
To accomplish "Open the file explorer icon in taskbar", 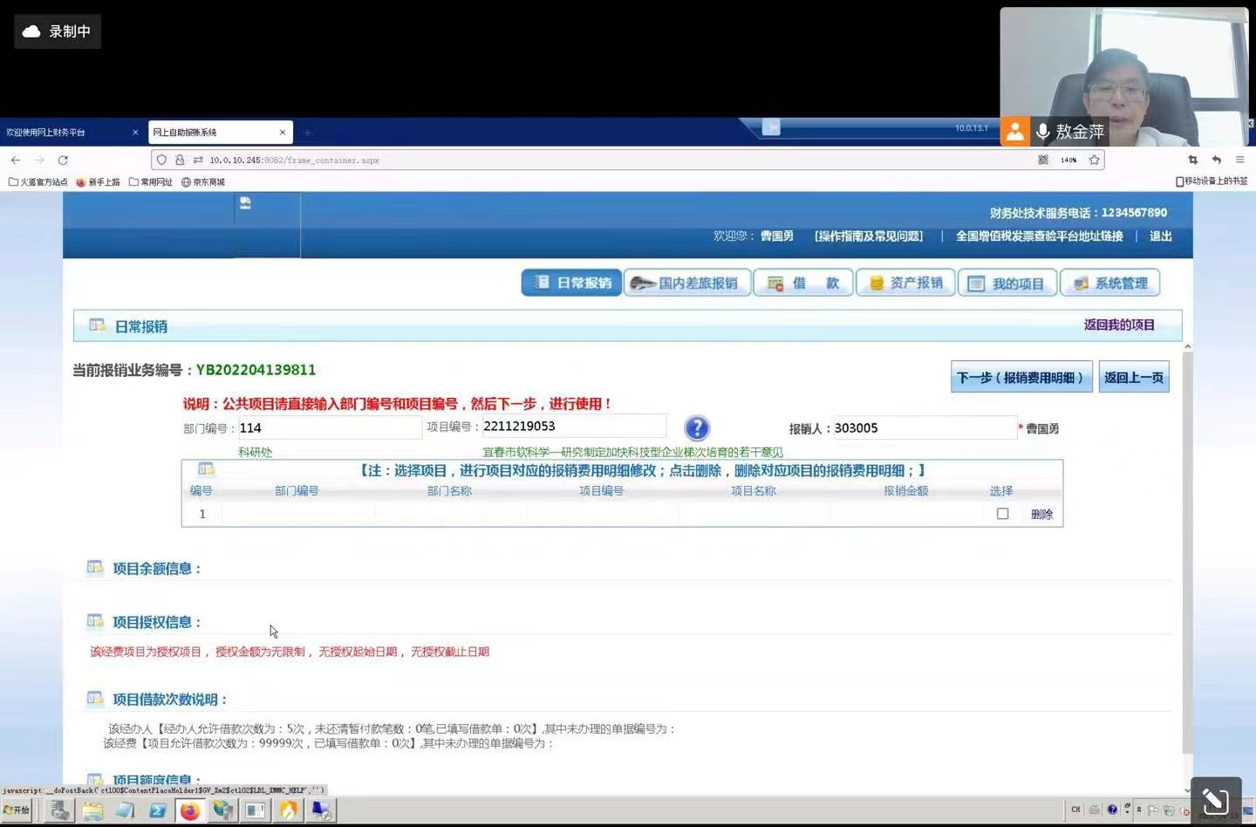I will tap(92, 811).
